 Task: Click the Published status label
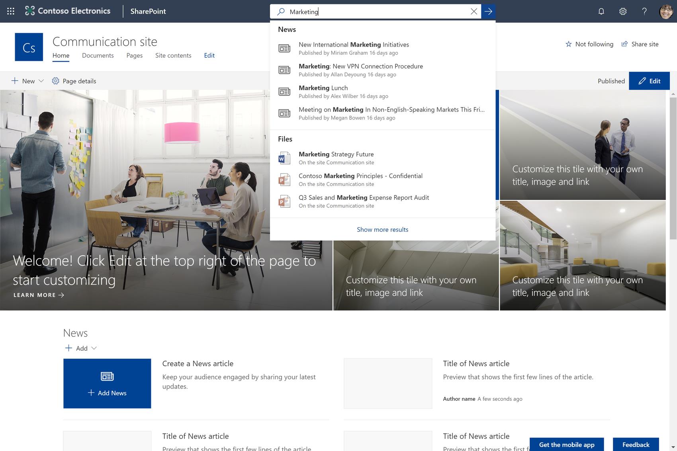611,81
